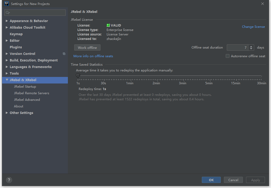Collapse the JRebel & XRebel node arrow
This screenshot has height=188, width=271.
coord(7,80)
